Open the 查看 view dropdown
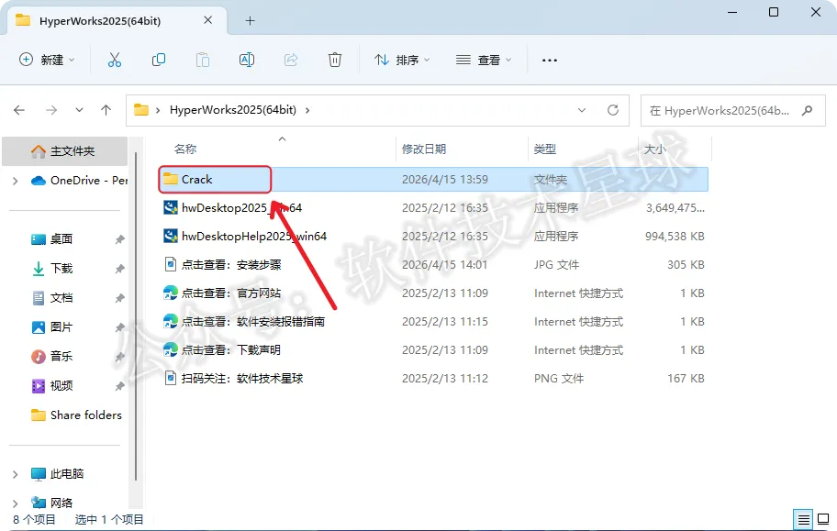Image resolution: width=837 pixels, height=531 pixels. pos(484,60)
